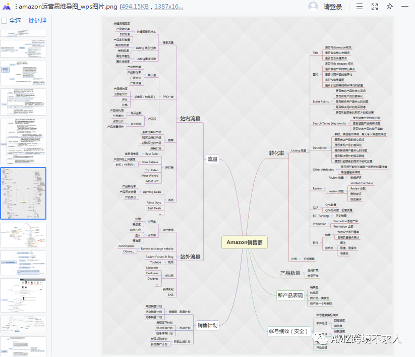Open the hamburger main menu icon
Screen dimensions: 415x357
(x=360, y=7)
